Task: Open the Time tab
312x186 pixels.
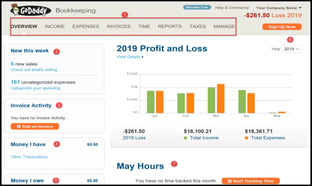Action: pyautogui.click(x=144, y=26)
